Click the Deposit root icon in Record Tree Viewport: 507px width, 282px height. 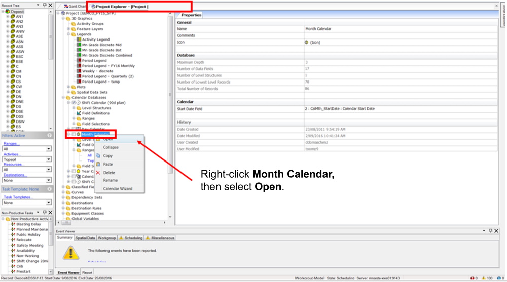(8, 11)
